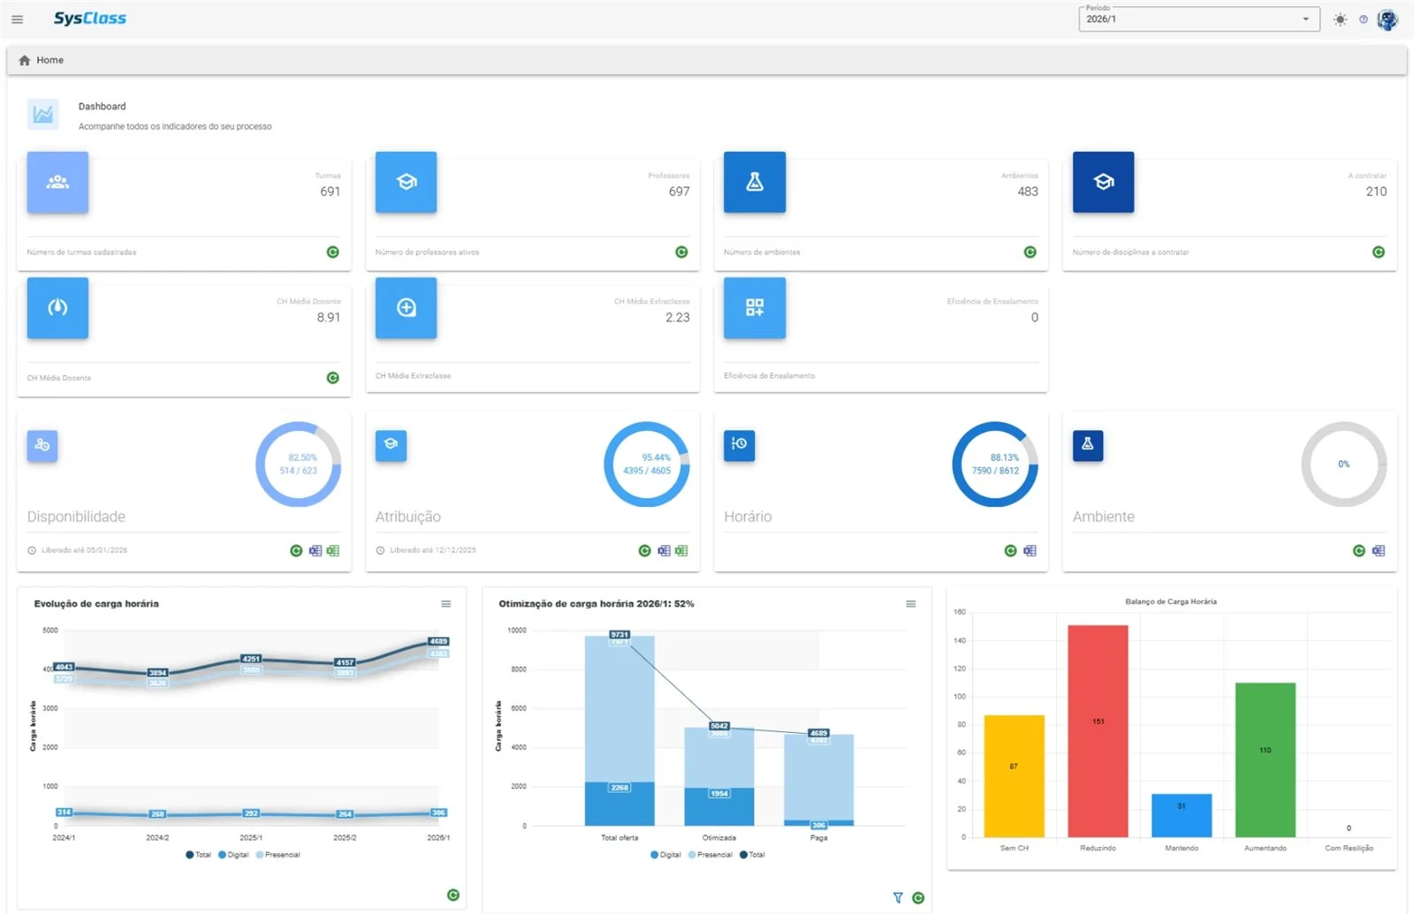Open the help question mark icon
1414x914 pixels.
pyautogui.click(x=1363, y=19)
